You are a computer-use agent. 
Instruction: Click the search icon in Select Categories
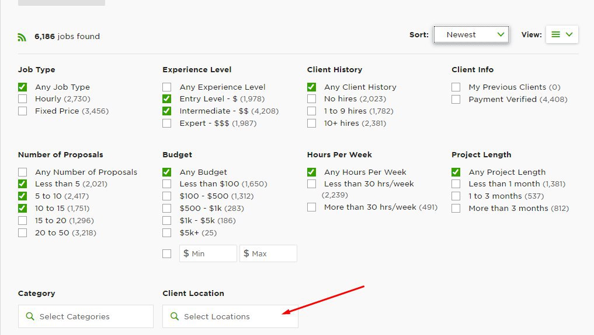[30, 316]
